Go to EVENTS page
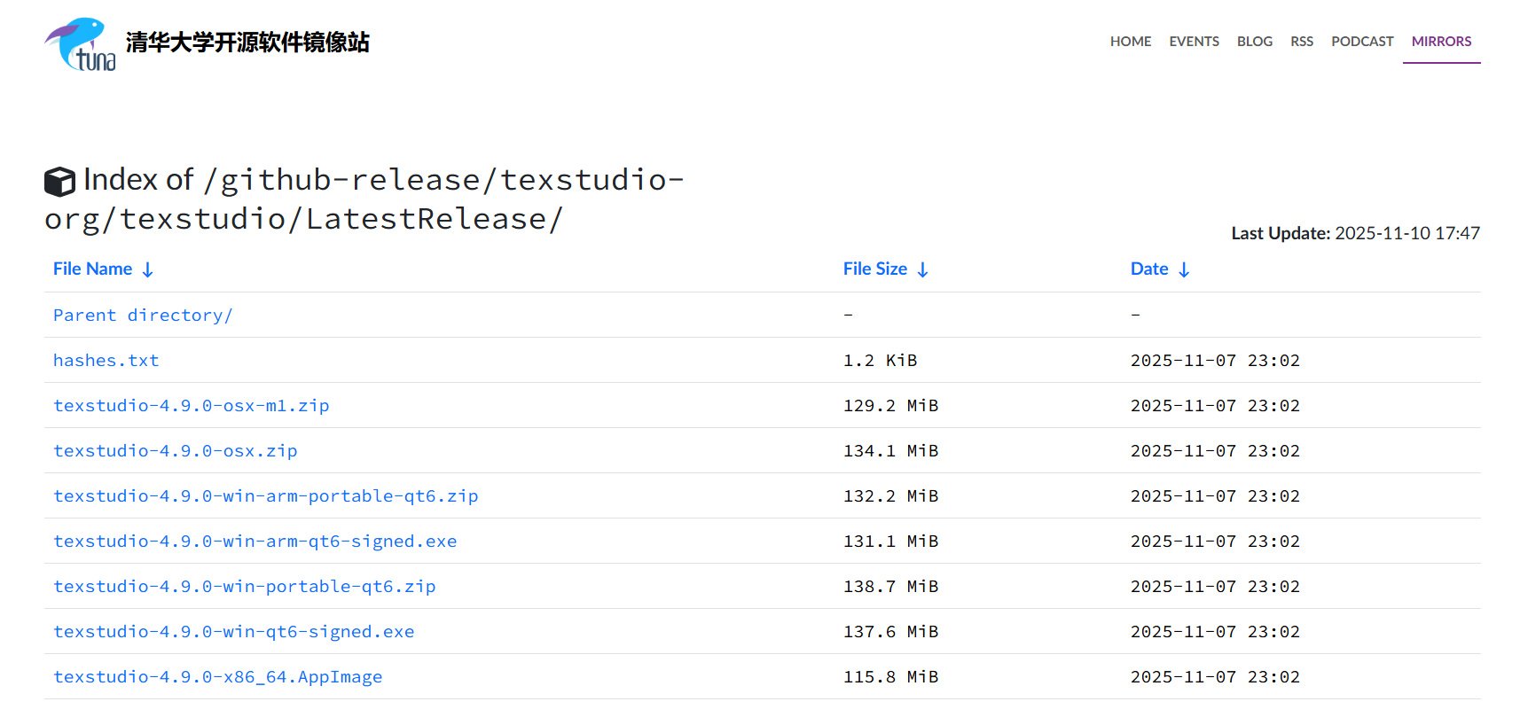Viewport: 1520px width, 725px height. pyautogui.click(x=1194, y=42)
